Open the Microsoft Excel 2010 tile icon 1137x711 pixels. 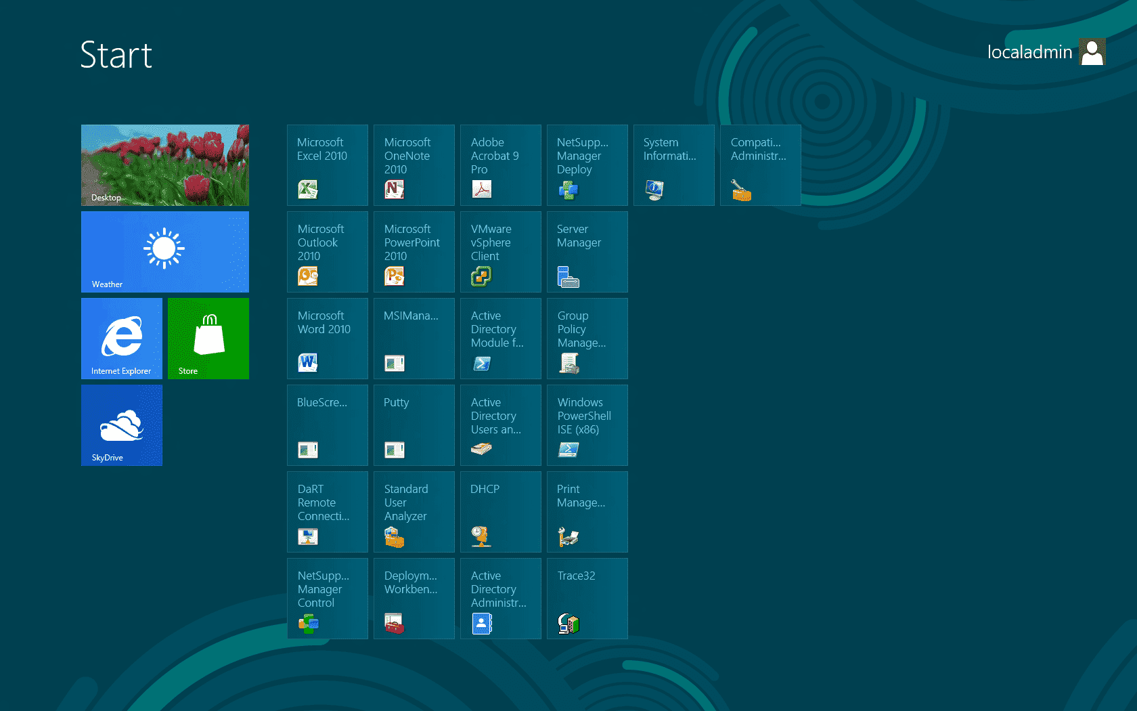coord(308,190)
